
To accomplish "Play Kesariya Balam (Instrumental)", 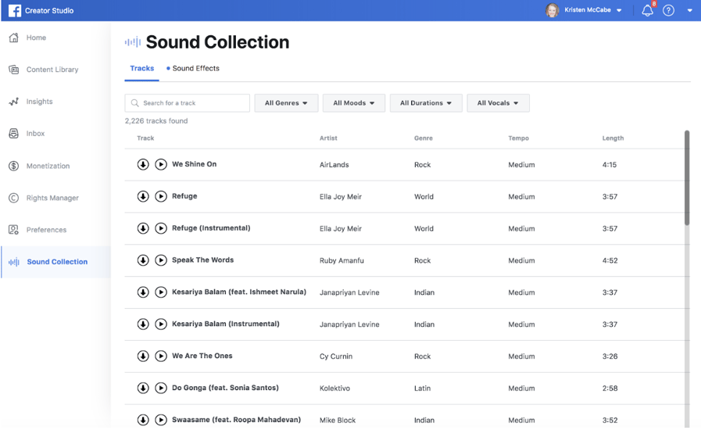I will point(161,324).
